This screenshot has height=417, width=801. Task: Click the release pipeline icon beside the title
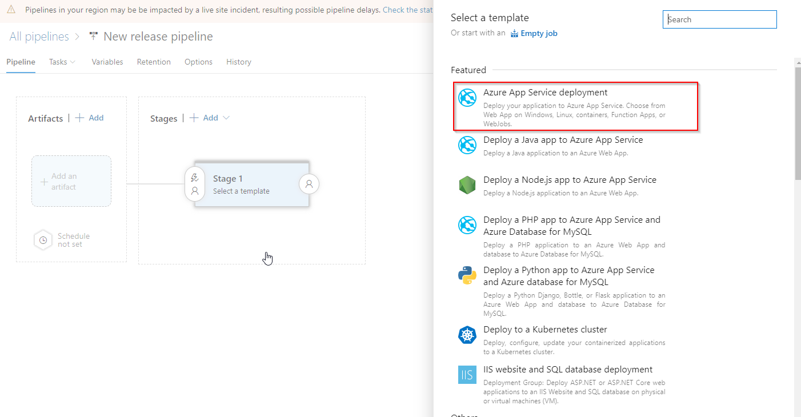point(94,37)
